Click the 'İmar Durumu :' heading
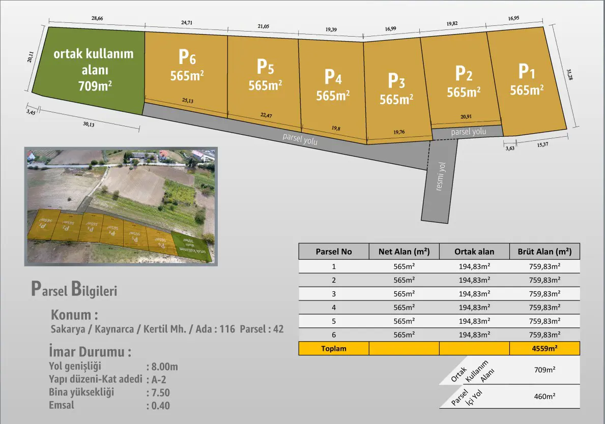605x424 pixels. (90, 351)
